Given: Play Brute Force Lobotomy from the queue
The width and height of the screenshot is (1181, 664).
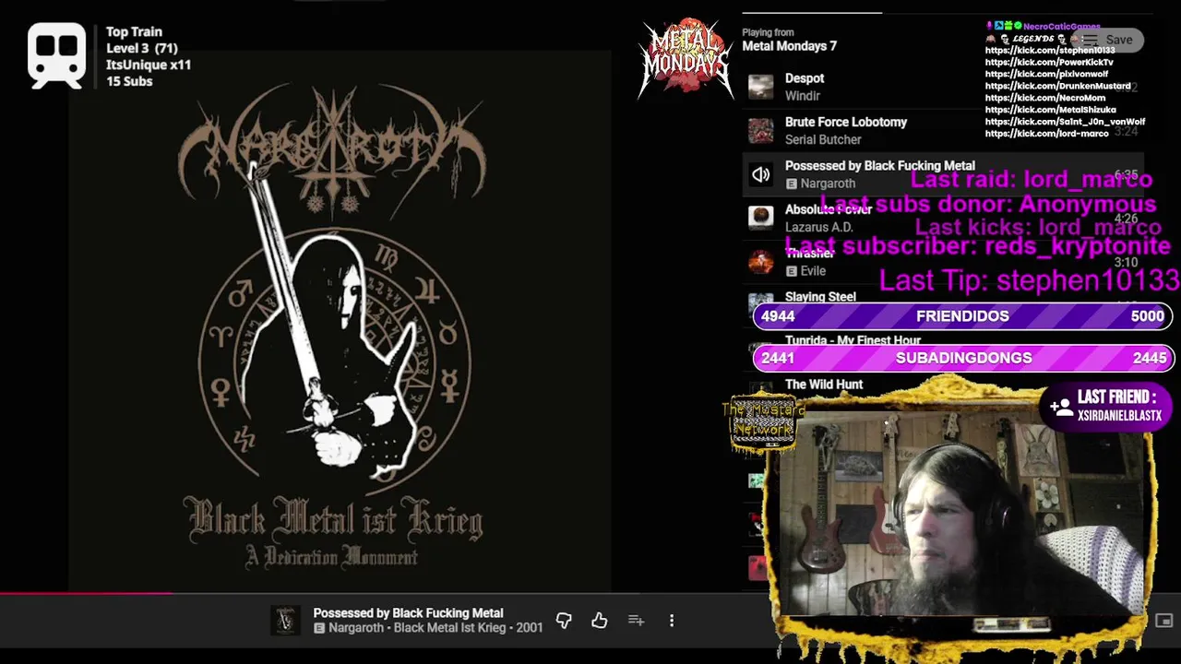Looking at the screenshot, I should click(943, 131).
